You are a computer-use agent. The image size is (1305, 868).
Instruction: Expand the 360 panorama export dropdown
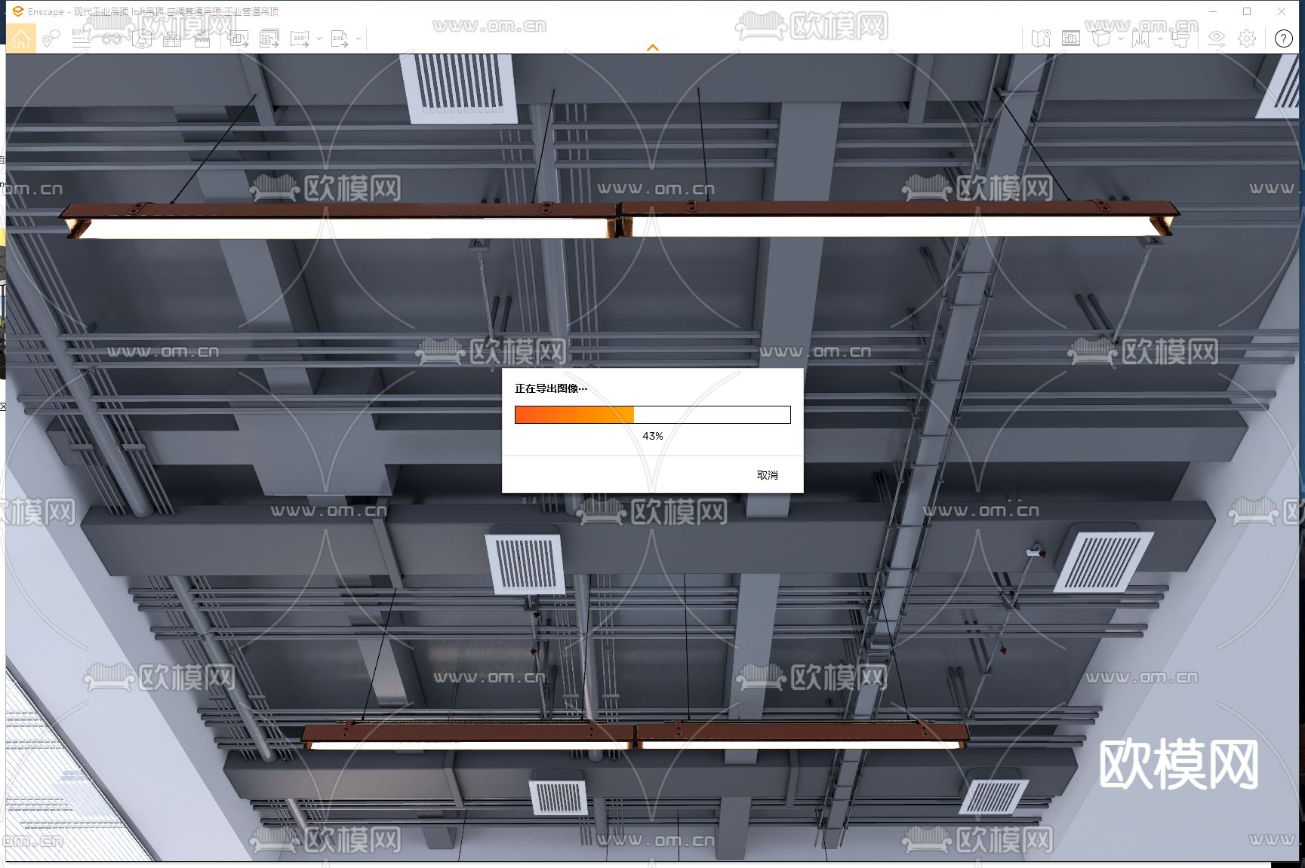[x=320, y=38]
